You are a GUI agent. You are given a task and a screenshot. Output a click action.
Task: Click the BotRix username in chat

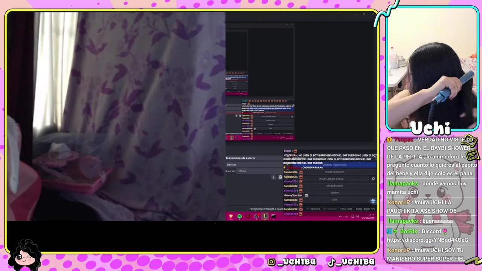click(x=409, y=231)
